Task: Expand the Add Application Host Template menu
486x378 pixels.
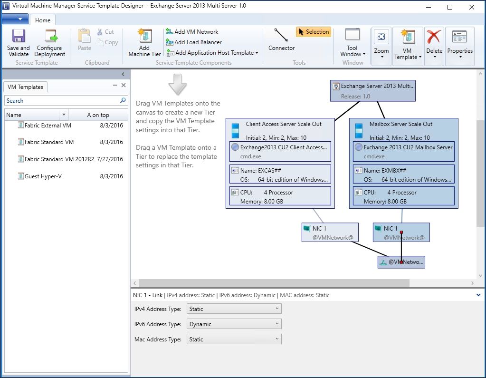Action: pos(257,53)
